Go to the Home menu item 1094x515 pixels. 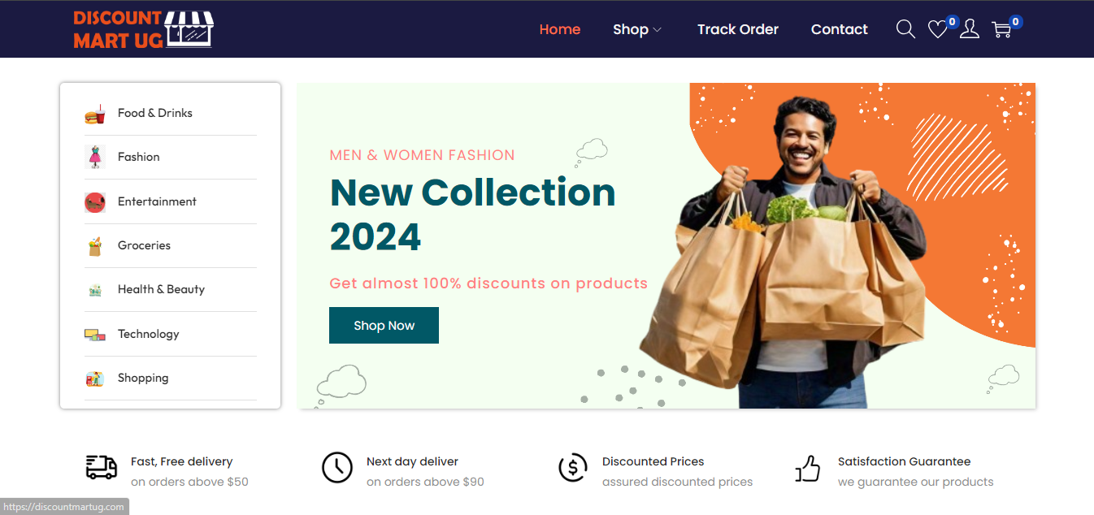[x=560, y=29]
